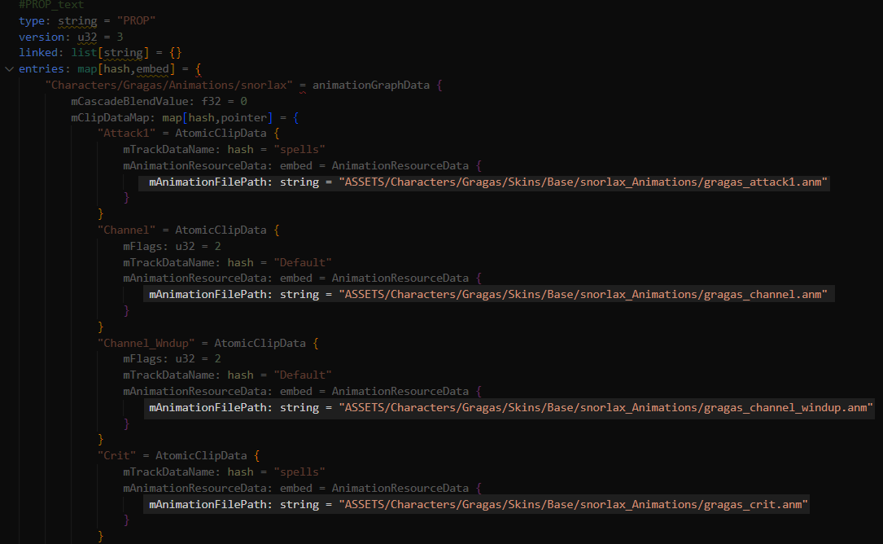Click the gragas_attack1.anm file path string
The image size is (883, 544).
click(x=584, y=182)
